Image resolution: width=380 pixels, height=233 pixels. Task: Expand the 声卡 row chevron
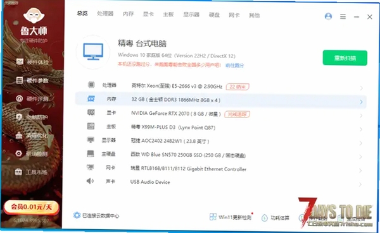point(360,184)
